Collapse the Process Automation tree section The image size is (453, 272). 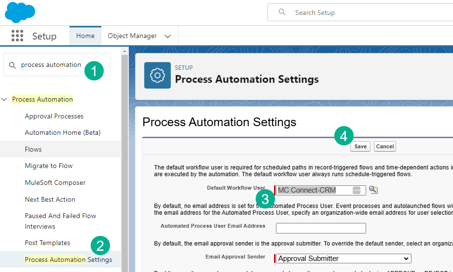(x=4, y=100)
